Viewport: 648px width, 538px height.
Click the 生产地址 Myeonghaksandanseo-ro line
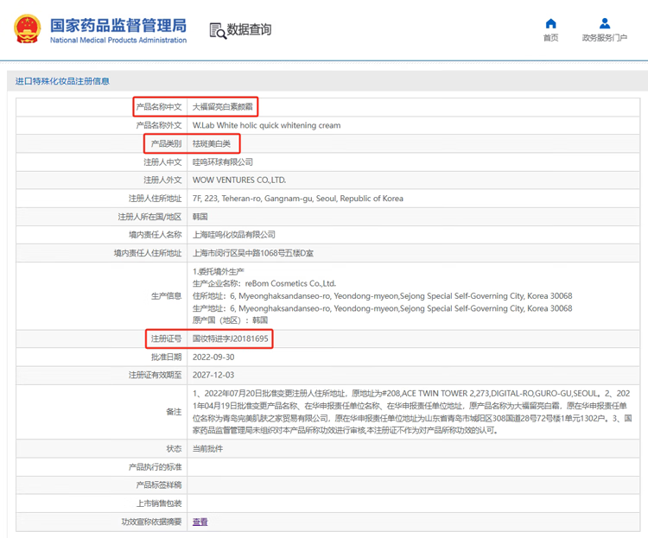coord(382,308)
